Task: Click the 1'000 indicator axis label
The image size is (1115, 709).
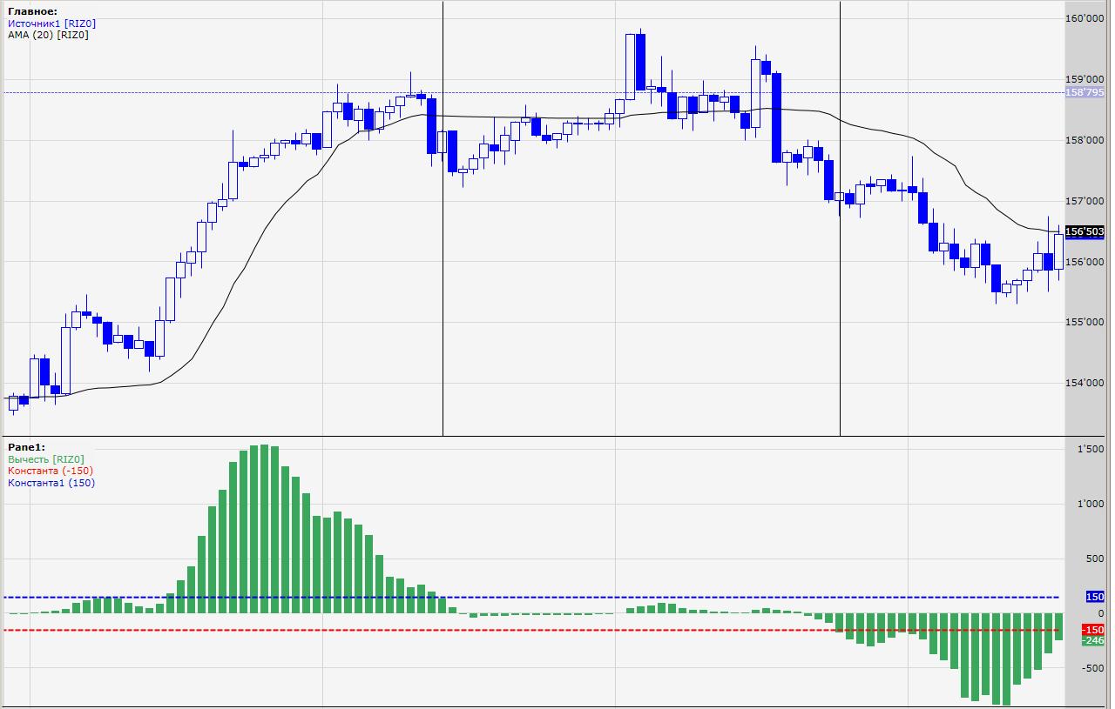Action: pos(1092,505)
